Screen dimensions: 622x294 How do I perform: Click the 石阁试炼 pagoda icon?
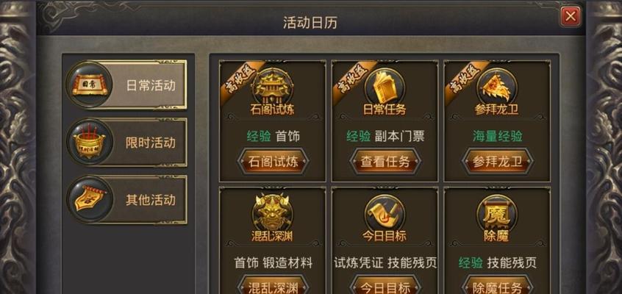click(x=273, y=87)
